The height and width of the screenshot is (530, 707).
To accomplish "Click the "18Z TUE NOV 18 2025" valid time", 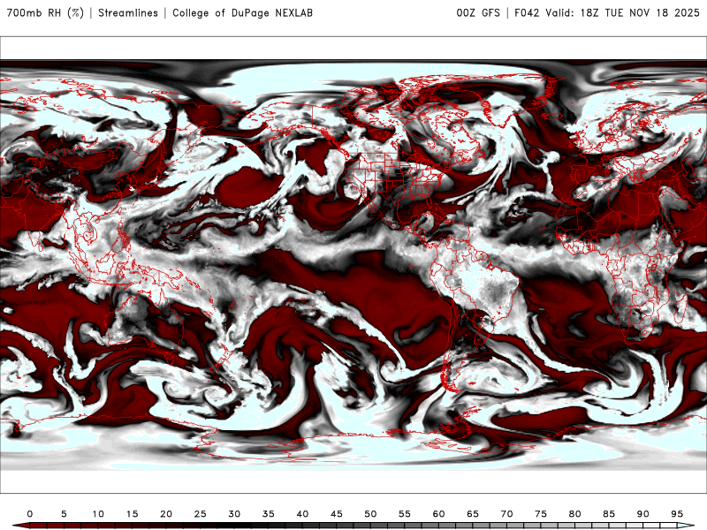I will pos(640,12).
